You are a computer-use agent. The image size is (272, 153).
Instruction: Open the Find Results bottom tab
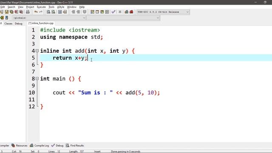[75, 145]
